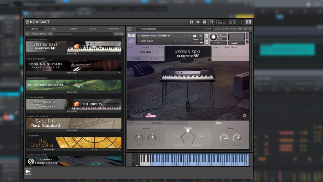Adjust the Equalizer Bass knob
This screenshot has width=323, height=182.
pyautogui.click(x=139, y=138)
